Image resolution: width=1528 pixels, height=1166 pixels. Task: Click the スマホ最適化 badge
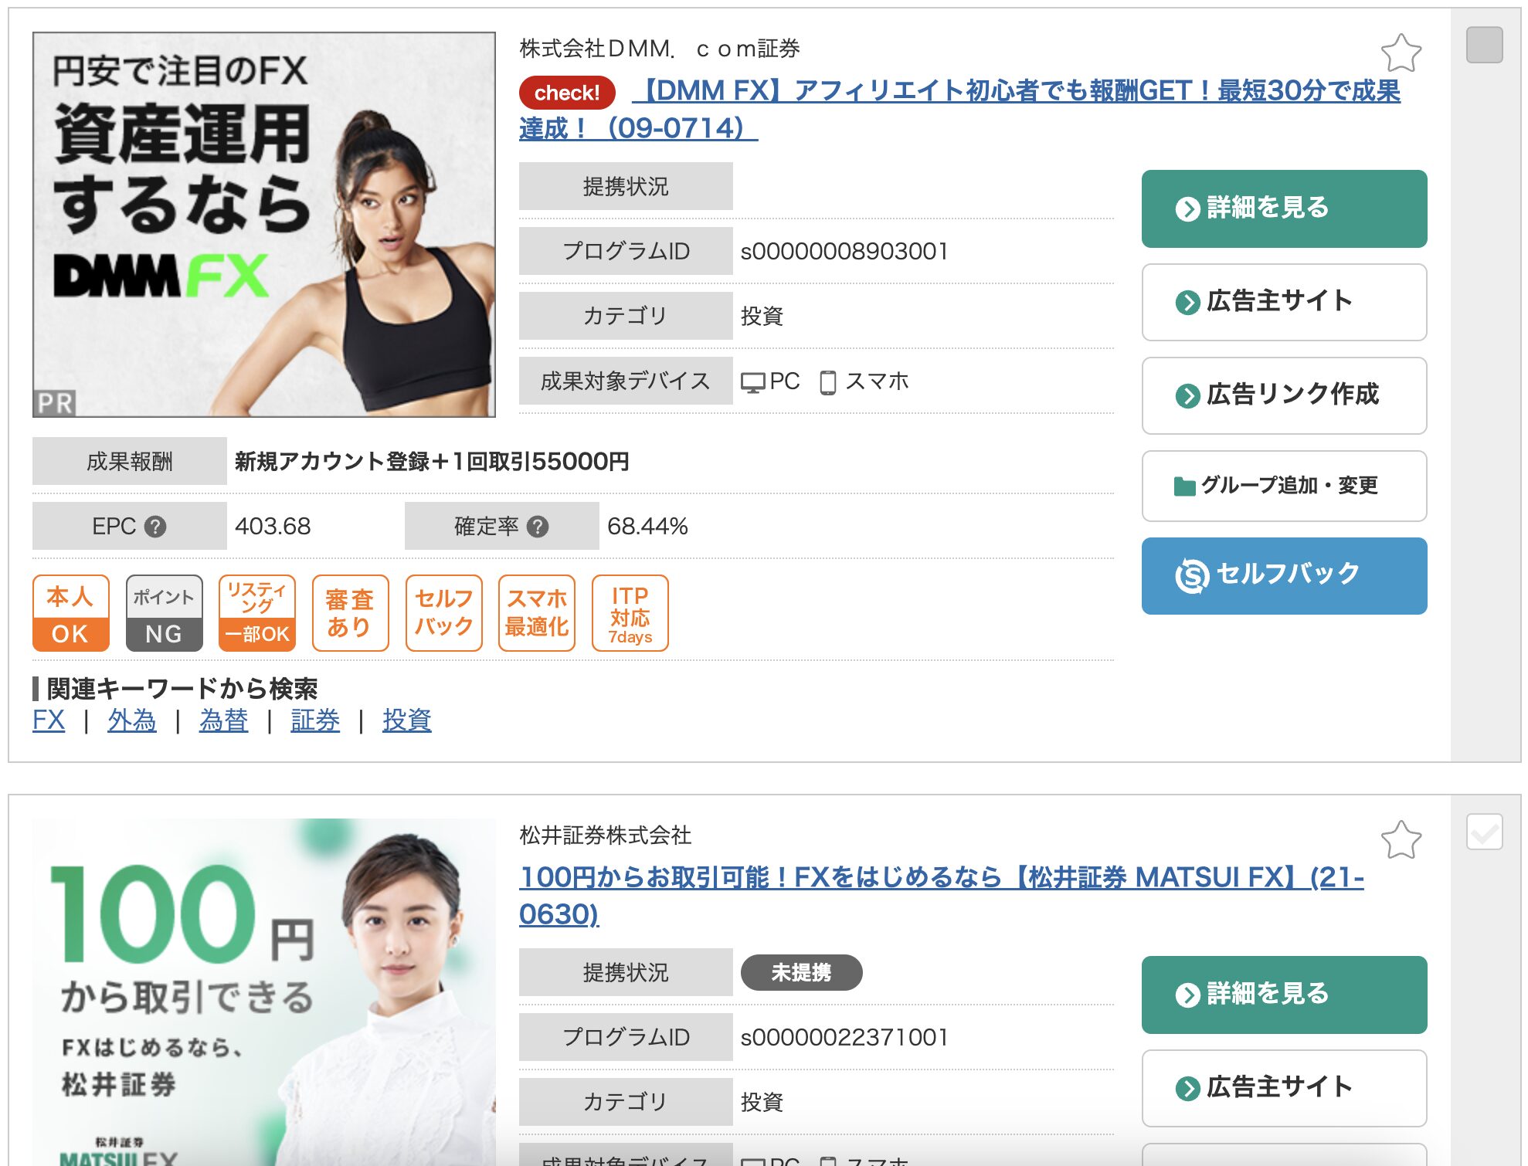tap(537, 613)
